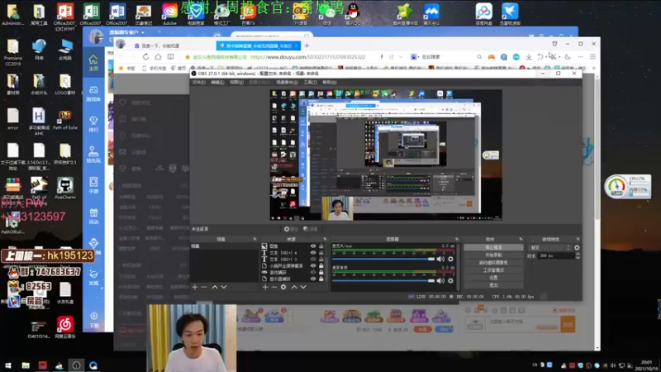Viewport: 661px width, 372px height.
Task: Toggle the browser night mode moon icon
Action: [x=568, y=56]
